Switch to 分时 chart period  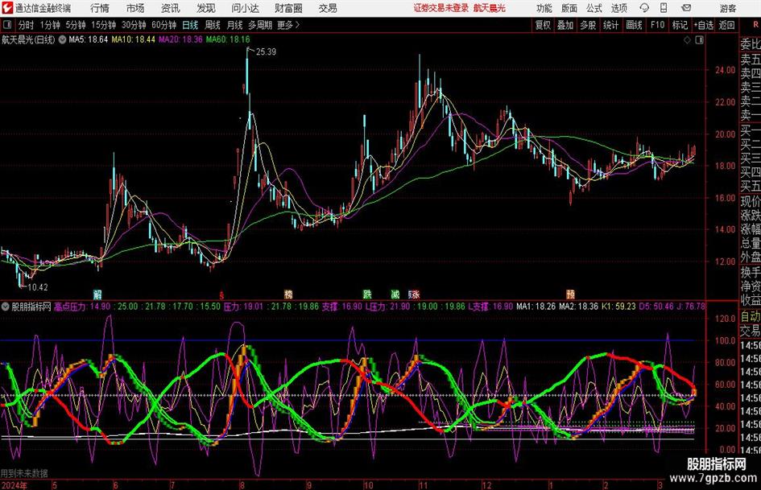tap(26, 25)
